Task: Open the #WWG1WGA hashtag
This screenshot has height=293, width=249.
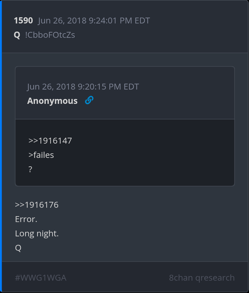Action: 40,278
